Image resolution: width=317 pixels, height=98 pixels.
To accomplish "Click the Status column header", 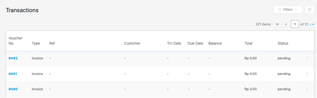I will pos(283,43).
